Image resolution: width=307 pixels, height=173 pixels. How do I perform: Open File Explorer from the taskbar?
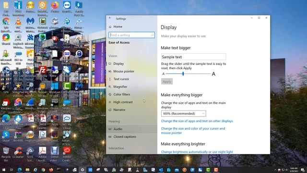pos(27,170)
